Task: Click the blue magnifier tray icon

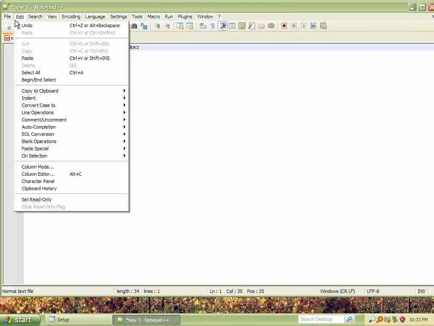Action: point(372,320)
